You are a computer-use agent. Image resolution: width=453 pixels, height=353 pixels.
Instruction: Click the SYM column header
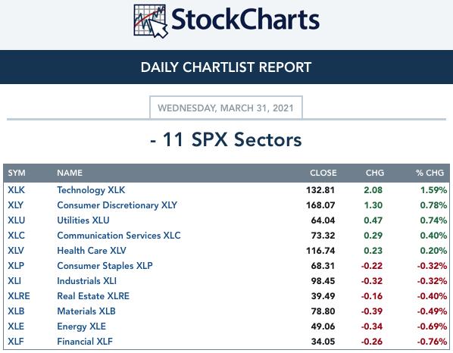coord(17,173)
